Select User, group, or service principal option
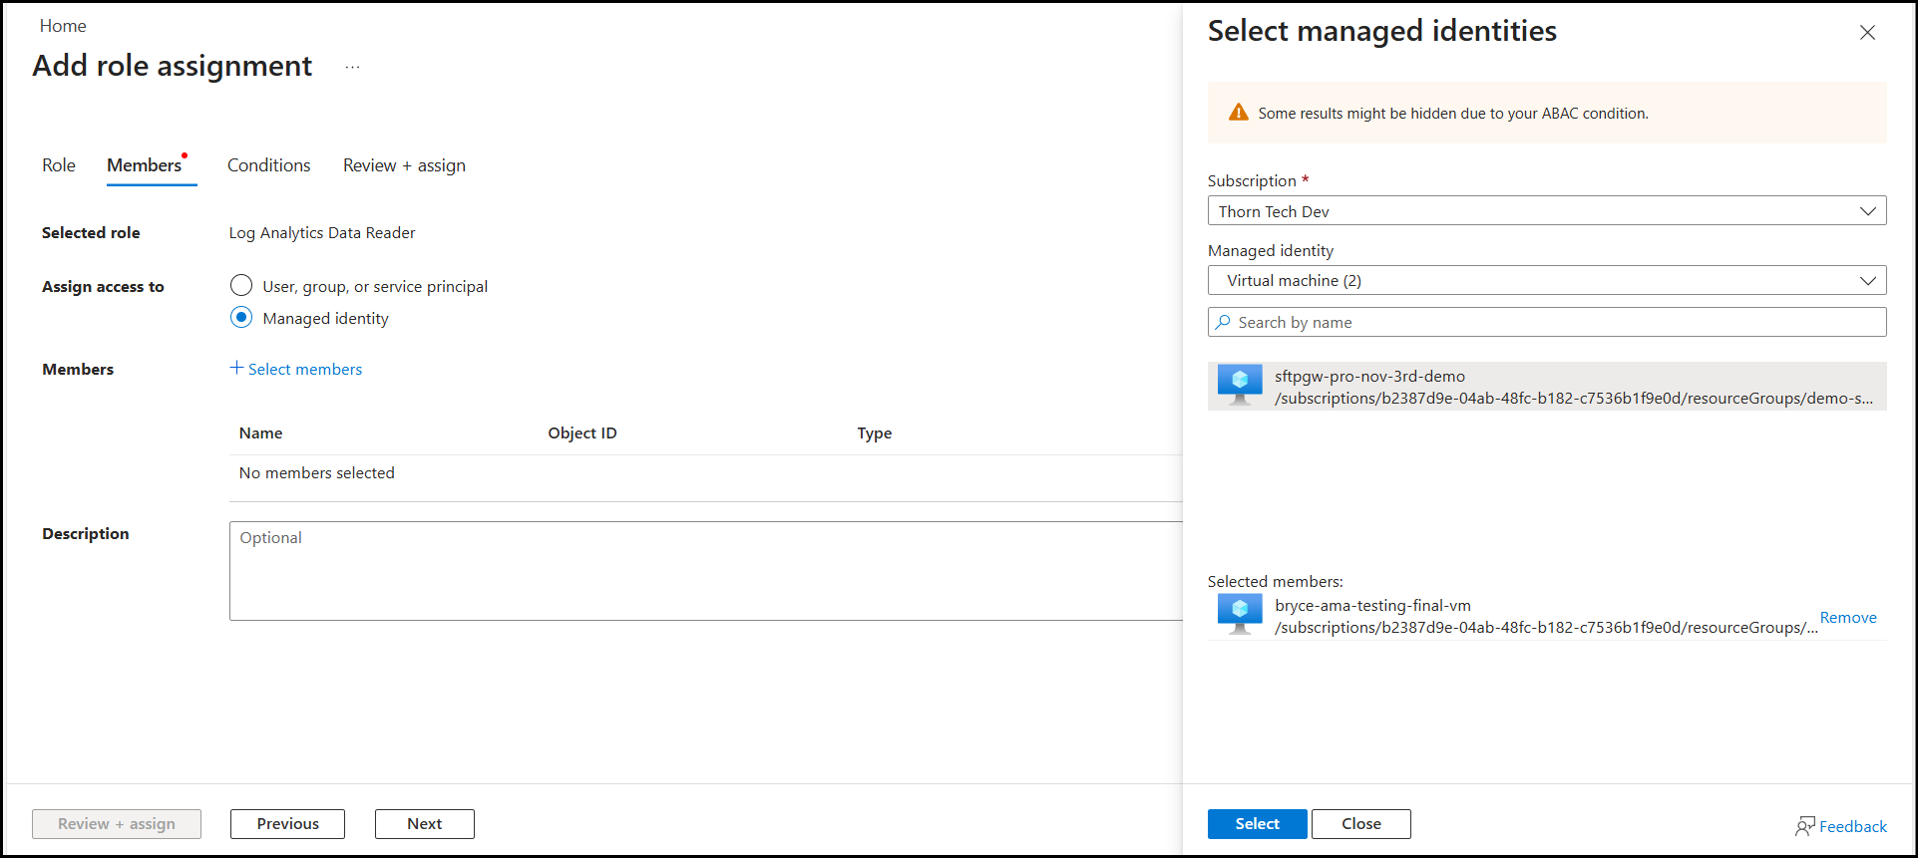The width and height of the screenshot is (1918, 858). (x=241, y=286)
